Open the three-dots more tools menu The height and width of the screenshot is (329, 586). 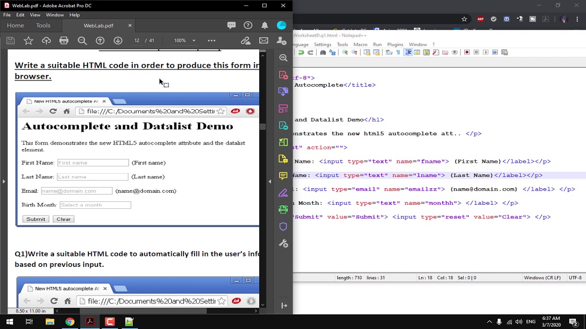point(212,41)
